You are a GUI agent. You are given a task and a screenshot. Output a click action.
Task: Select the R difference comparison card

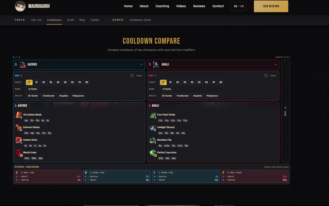click(255, 176)
